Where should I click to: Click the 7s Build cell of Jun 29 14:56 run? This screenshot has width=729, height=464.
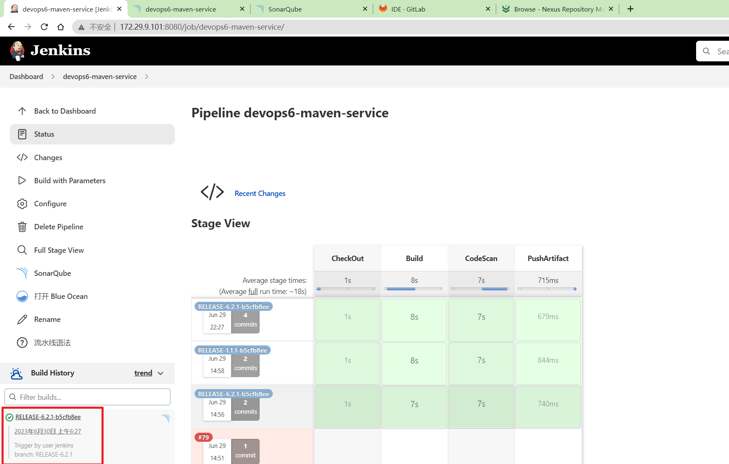pos(414,407)
